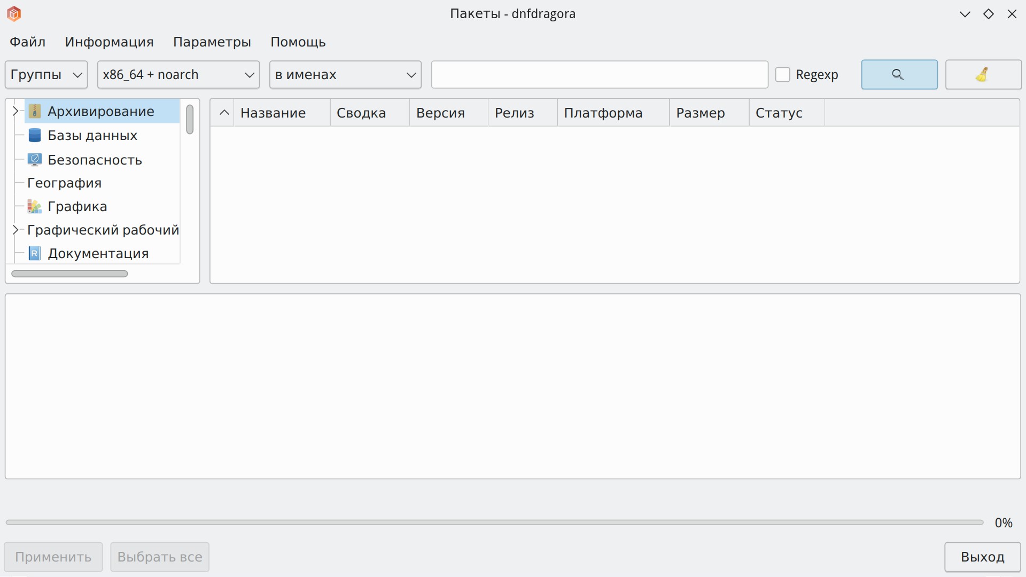Expand the Графический рабочий tree node
Image resolution: width=1026 pixels, height=577 pixels.
[x=15, y=230]
